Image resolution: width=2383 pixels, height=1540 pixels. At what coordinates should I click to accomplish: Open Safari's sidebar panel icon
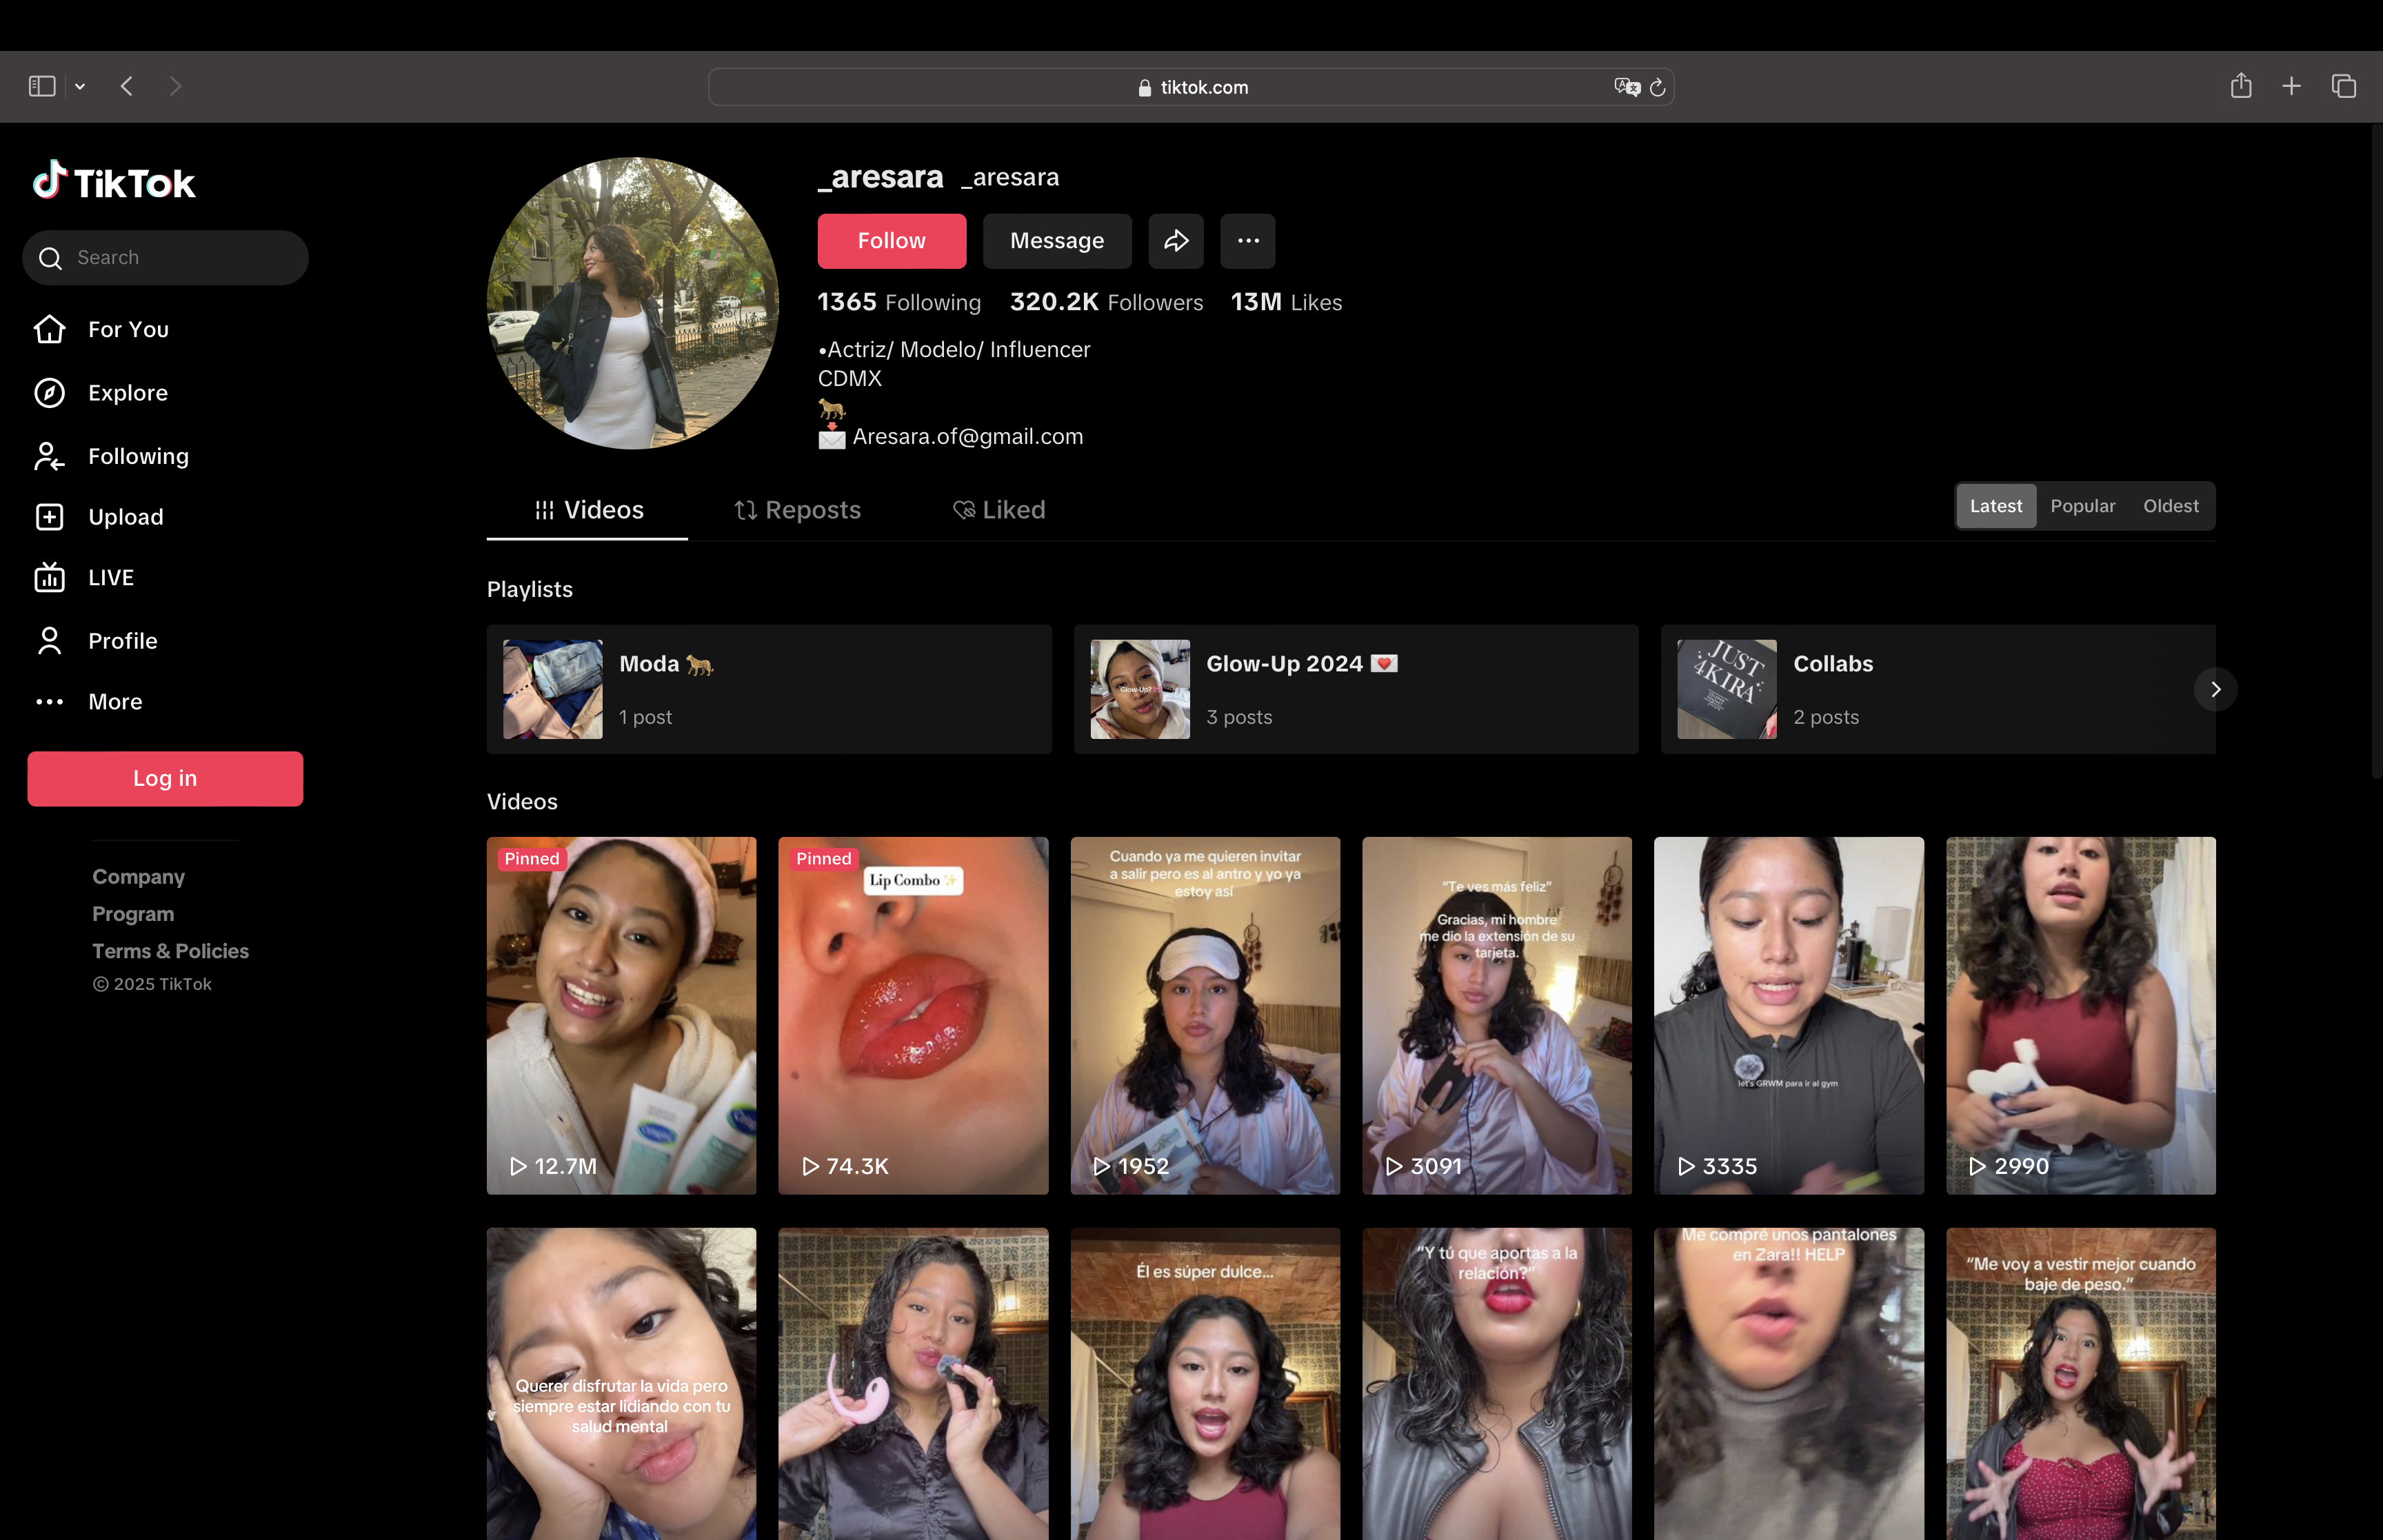(42, 87)
